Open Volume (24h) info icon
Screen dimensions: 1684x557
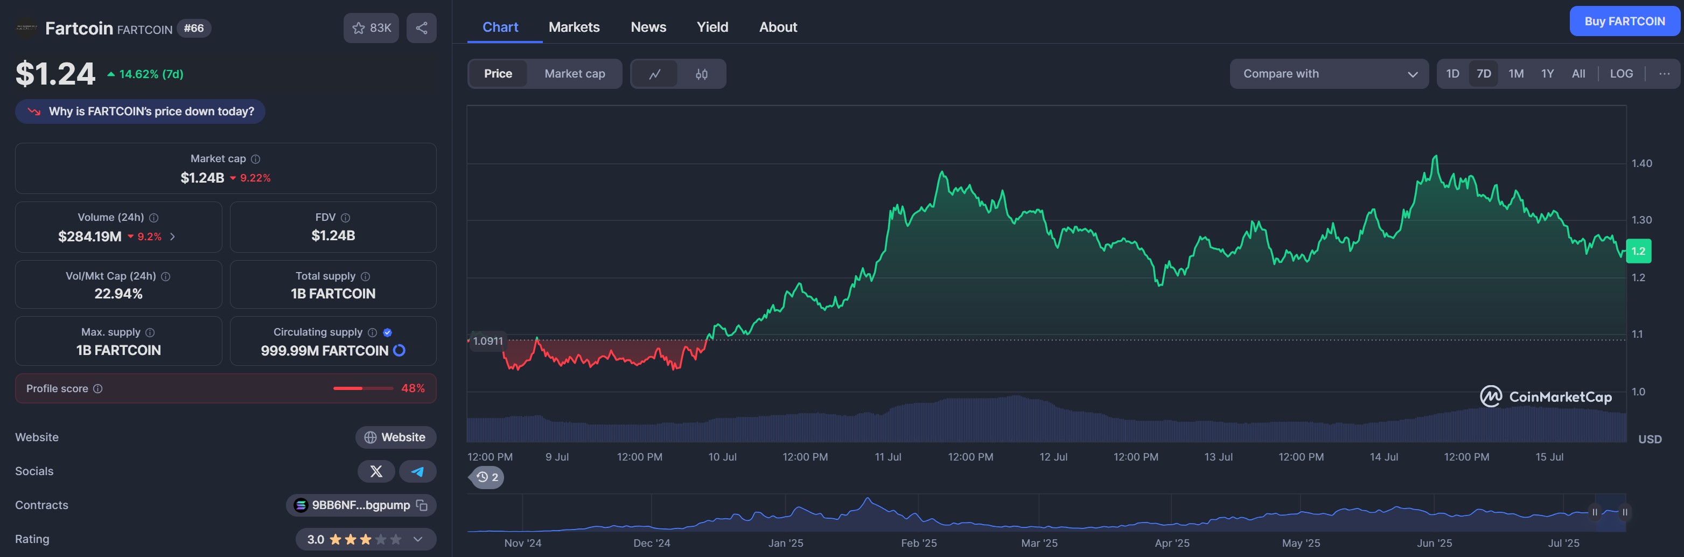[153, 218]
